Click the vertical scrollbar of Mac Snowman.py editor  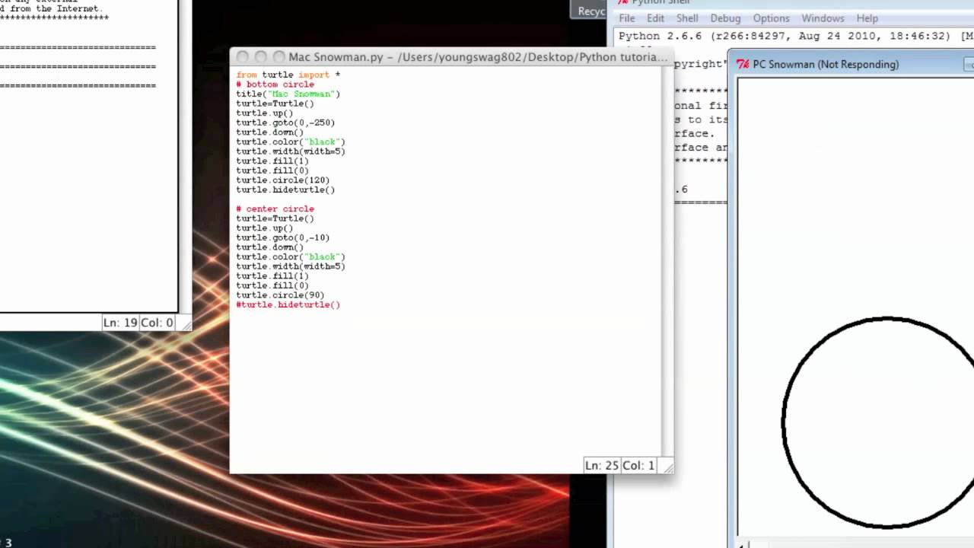(667, 263)
